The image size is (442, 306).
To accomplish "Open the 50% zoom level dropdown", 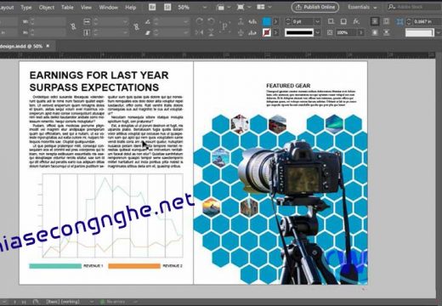I will 205,8.
